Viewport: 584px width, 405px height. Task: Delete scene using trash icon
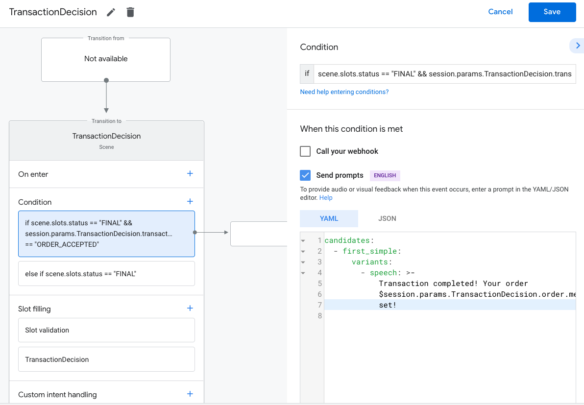[130, 12]
